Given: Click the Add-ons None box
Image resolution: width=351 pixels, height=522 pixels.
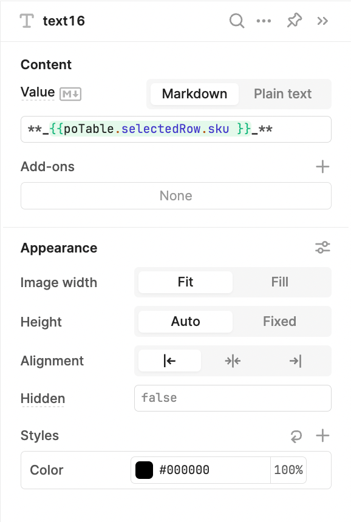Looking at the screenshot, I should pyautogui.click(x=176, y=195).
